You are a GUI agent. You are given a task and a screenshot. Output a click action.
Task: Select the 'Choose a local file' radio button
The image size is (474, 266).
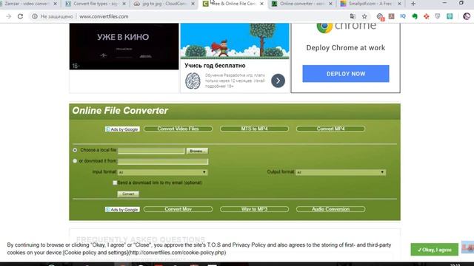[75, 150]
